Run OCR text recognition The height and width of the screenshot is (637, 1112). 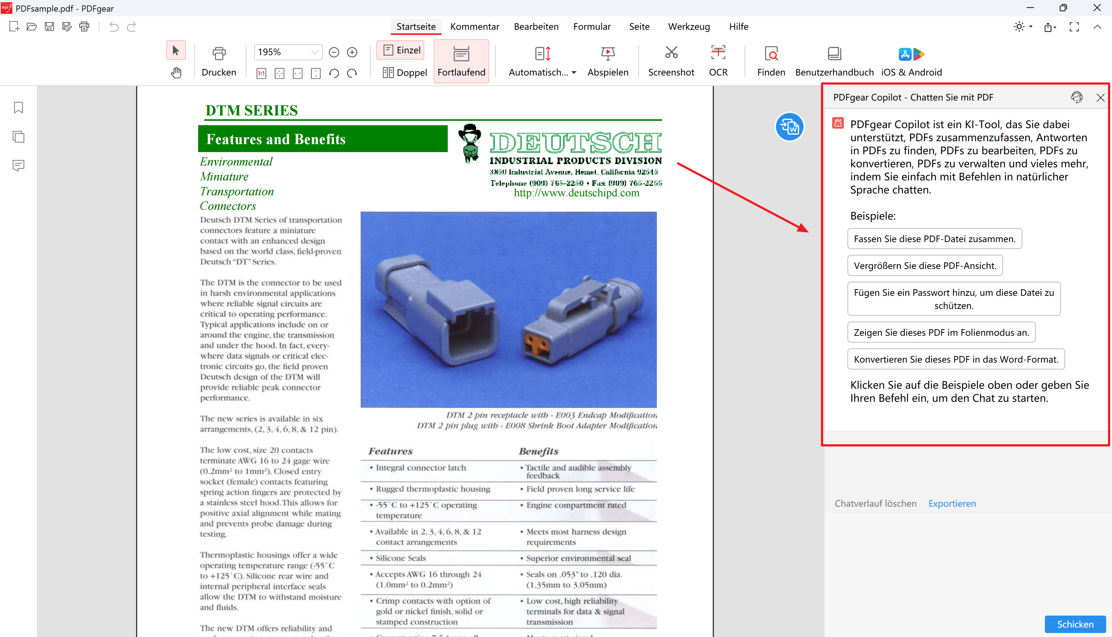(718, 61)
